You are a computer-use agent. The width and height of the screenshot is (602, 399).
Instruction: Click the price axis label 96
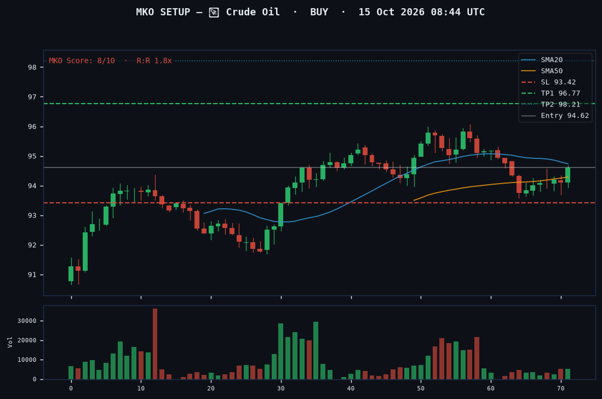[32, 127]
